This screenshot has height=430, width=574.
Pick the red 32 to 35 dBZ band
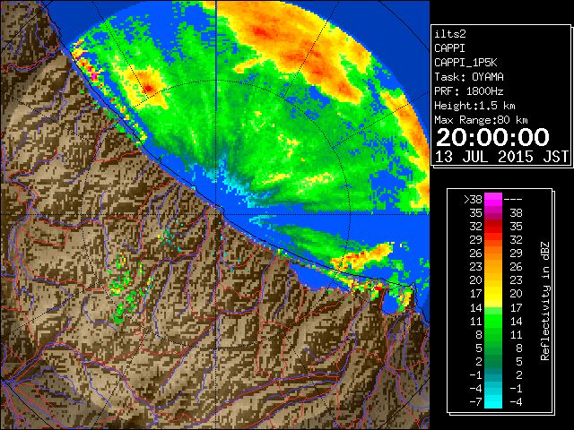[493, 227]
